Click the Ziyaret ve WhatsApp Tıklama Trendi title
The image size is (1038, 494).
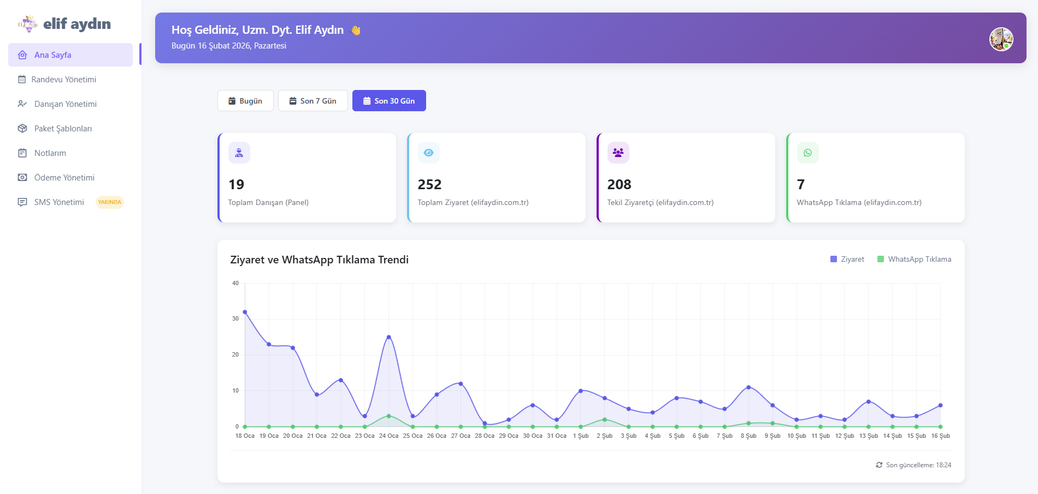(x=320, y=260)
